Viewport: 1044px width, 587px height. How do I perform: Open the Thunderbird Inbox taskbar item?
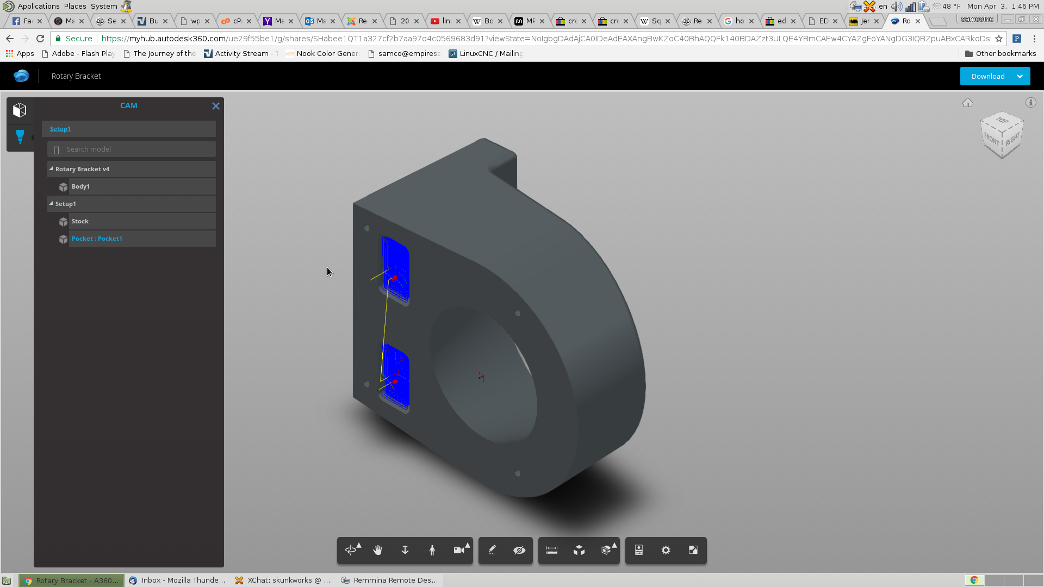tap(177, 580)
